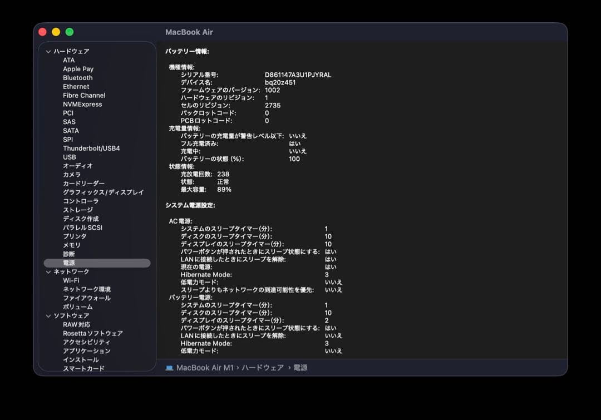
Task: Select Wi-Fi under ネットワーク
Action: pos(71,280)
